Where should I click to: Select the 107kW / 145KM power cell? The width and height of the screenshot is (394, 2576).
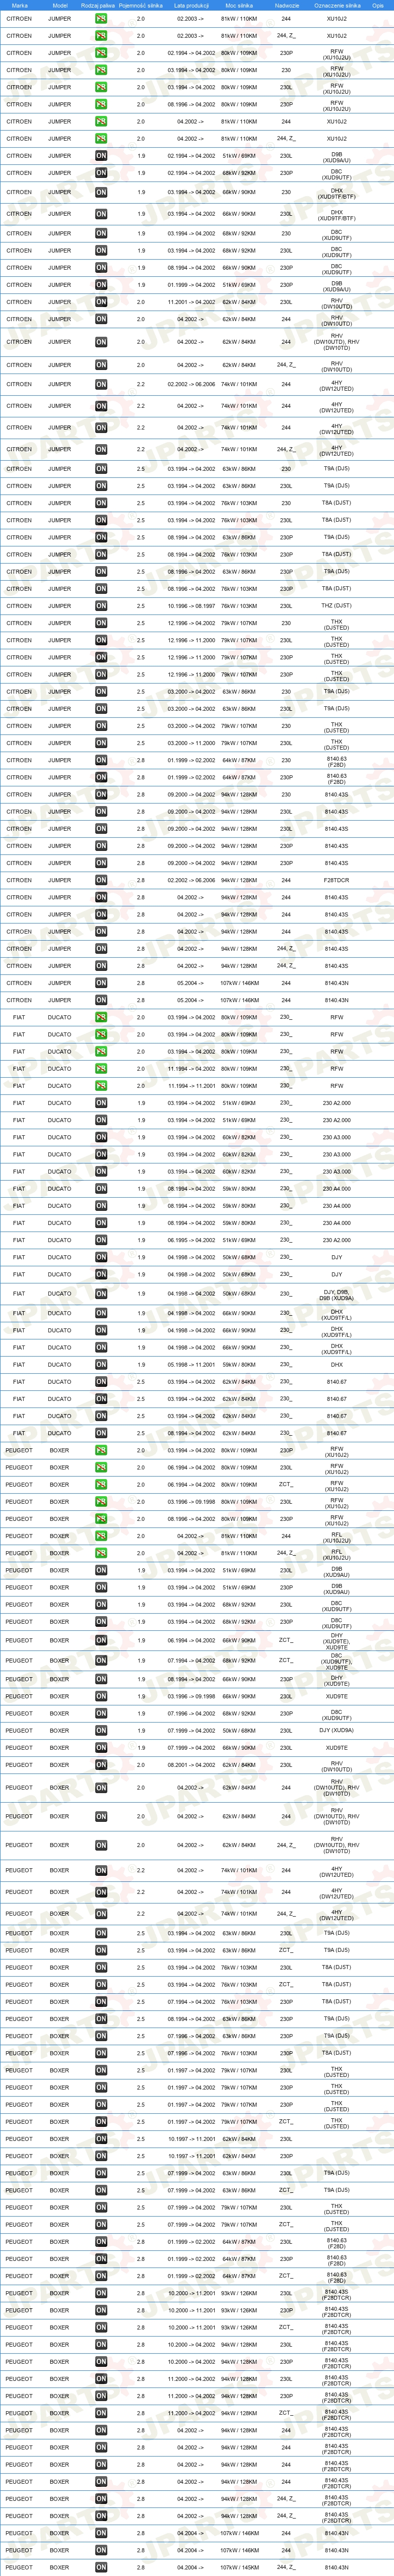click(x=239, y=2567)
